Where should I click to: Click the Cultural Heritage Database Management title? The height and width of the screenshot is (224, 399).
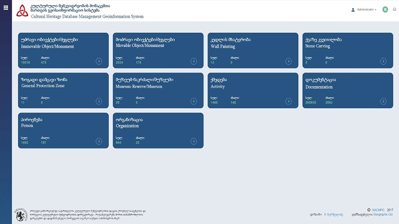point(87,16)
